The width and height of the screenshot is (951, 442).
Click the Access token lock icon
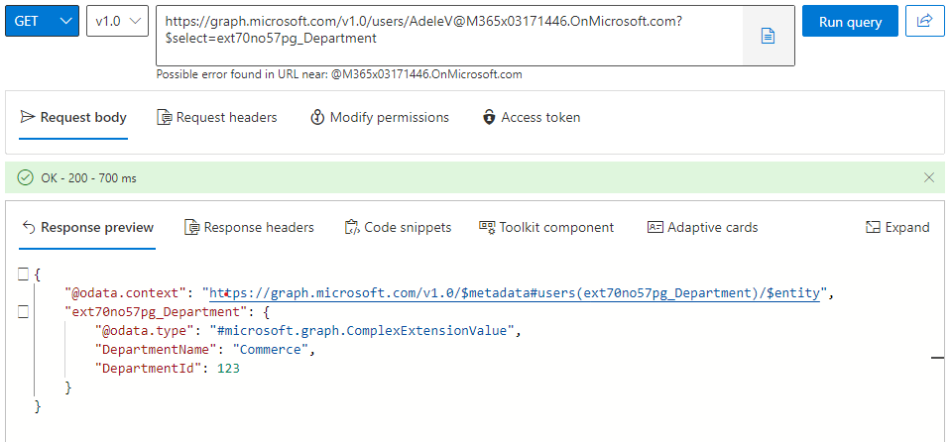pos(489,117)
